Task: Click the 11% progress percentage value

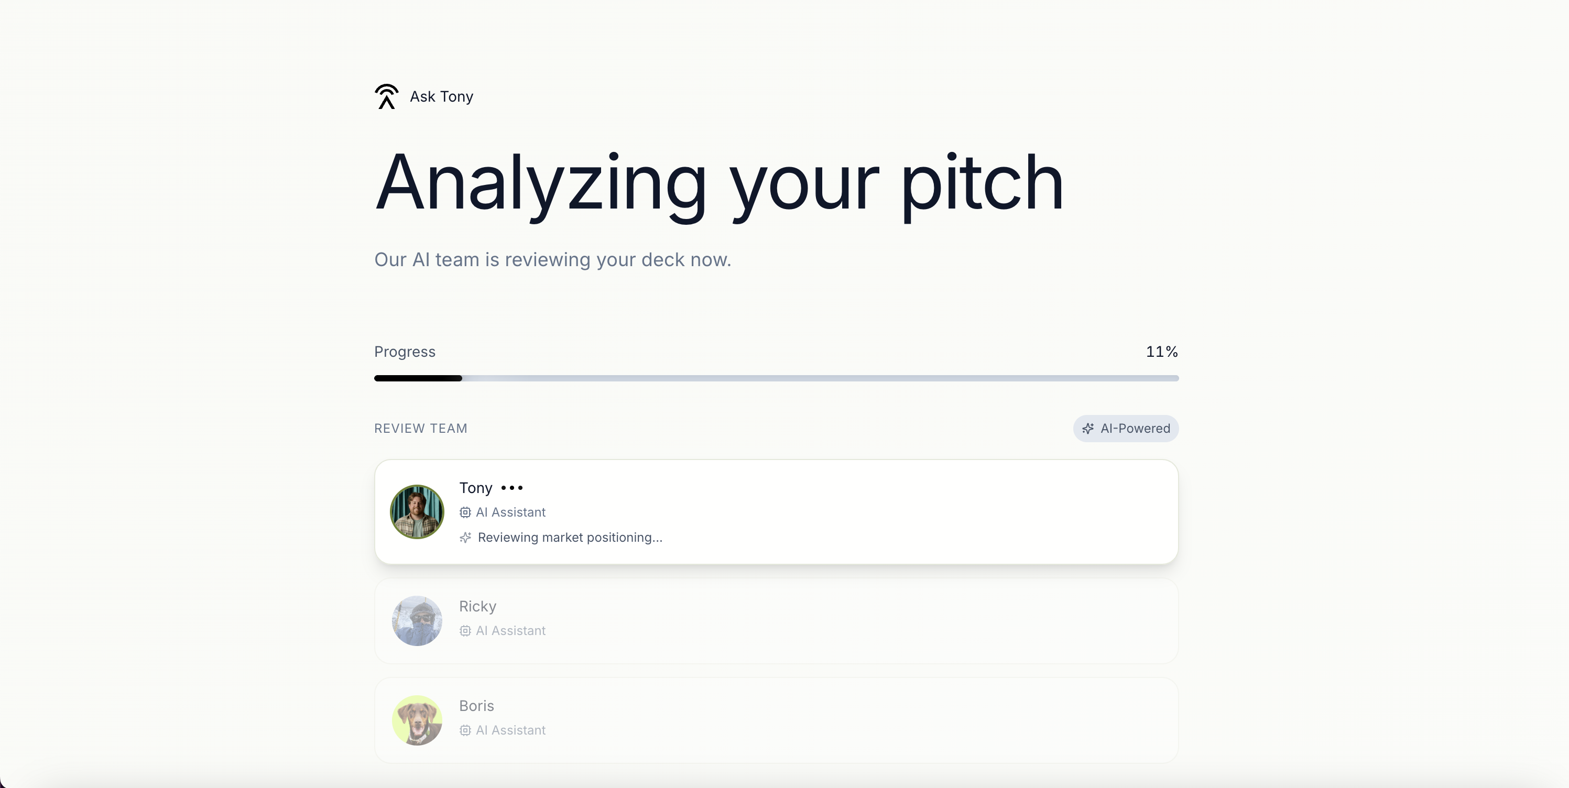Action: tap(1161, 352)
